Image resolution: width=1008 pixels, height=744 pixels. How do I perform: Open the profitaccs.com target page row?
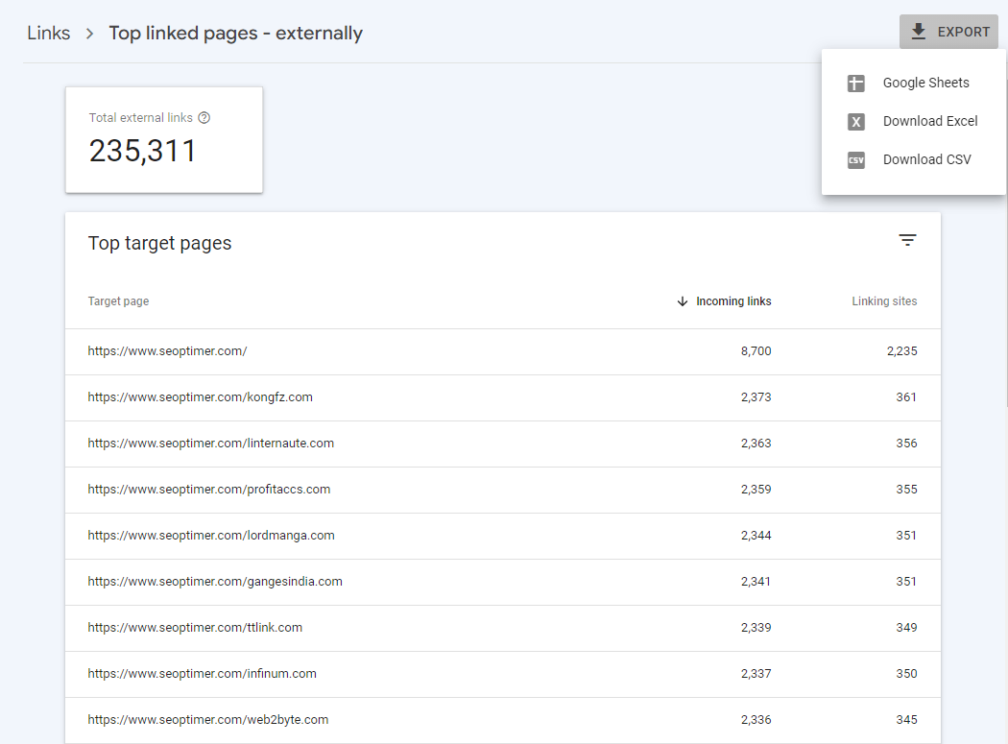[208, 490]
